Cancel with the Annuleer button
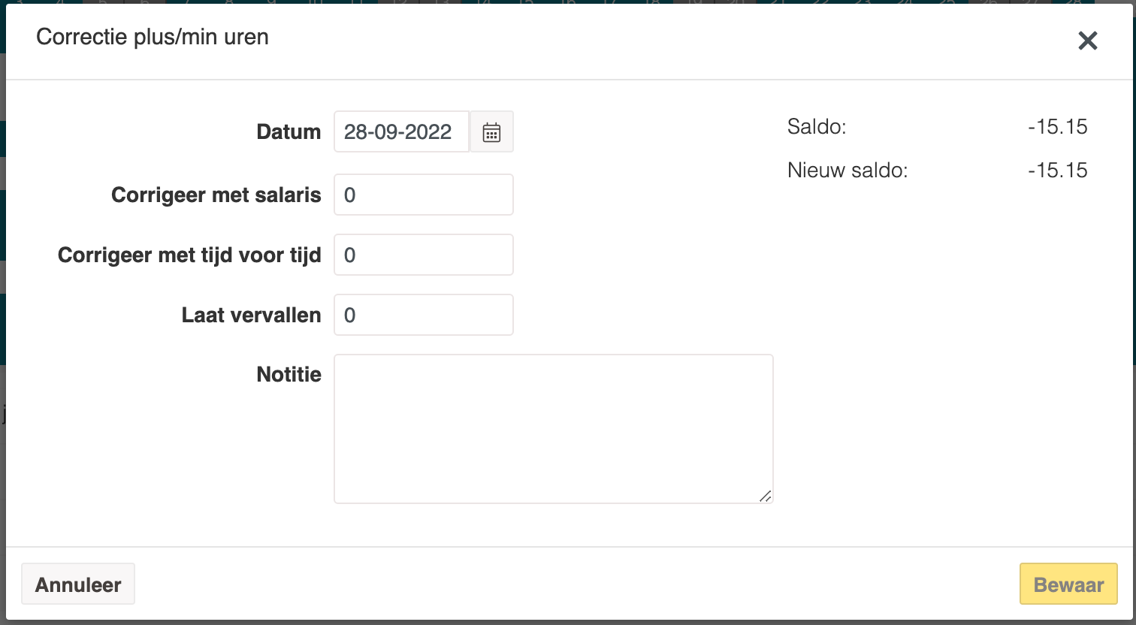Viewport: 1136px width, 625px height. [x=78, y=584]
